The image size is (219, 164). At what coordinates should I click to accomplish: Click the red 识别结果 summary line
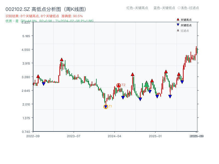(44, 16)
